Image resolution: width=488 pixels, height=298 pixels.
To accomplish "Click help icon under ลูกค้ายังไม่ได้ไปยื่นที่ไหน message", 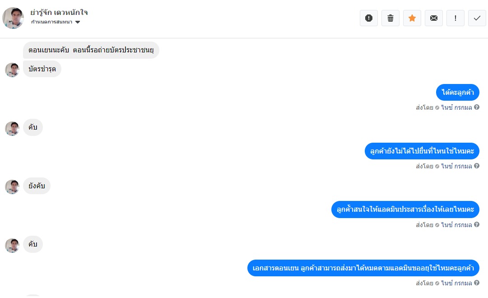I will [476, 166].
